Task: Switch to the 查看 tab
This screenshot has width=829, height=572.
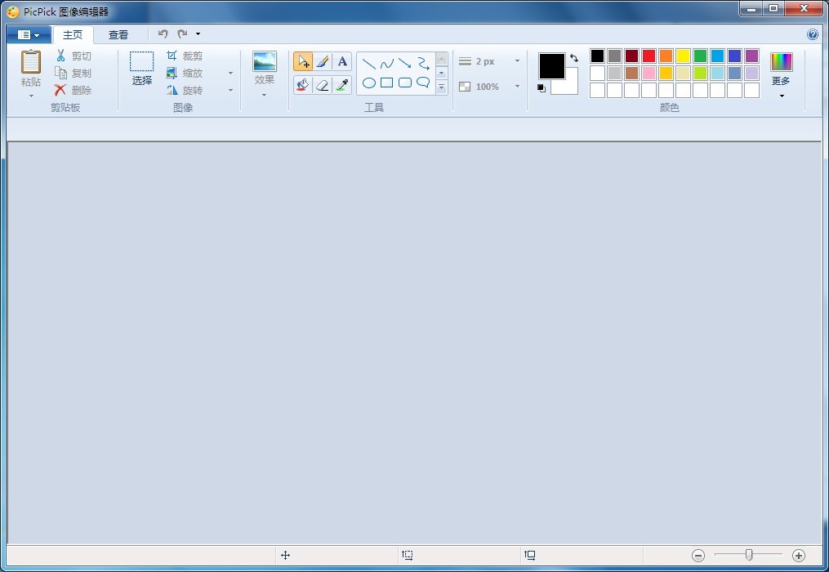Action: coord(118,35)
